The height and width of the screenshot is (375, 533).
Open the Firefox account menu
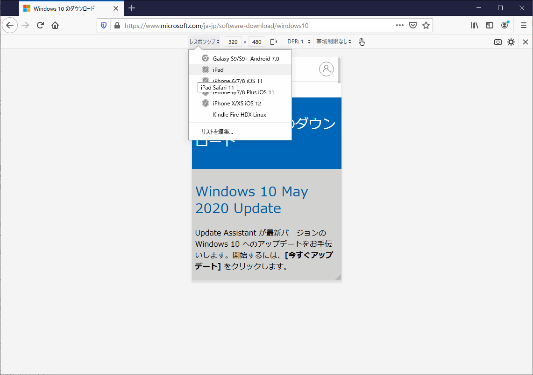[x=505, y=26]
